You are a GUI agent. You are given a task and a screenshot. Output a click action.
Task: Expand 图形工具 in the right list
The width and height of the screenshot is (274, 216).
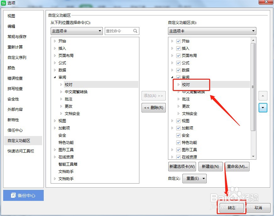click(x=172, y=150)
